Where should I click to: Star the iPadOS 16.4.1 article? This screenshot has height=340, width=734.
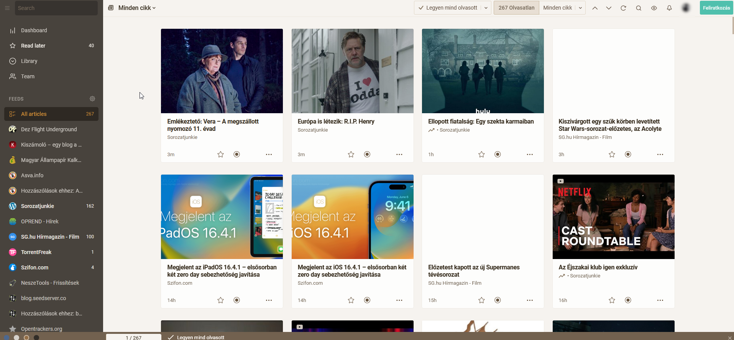[220, 300]
